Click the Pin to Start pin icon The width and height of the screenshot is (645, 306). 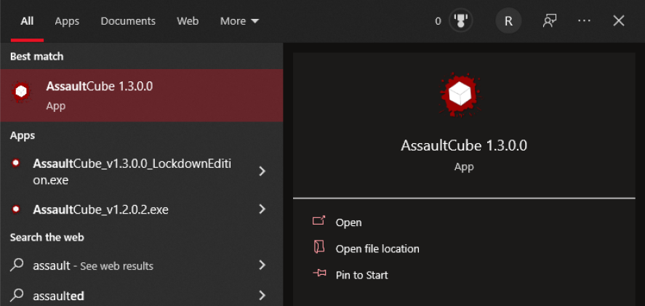click(x=318, y=274)
